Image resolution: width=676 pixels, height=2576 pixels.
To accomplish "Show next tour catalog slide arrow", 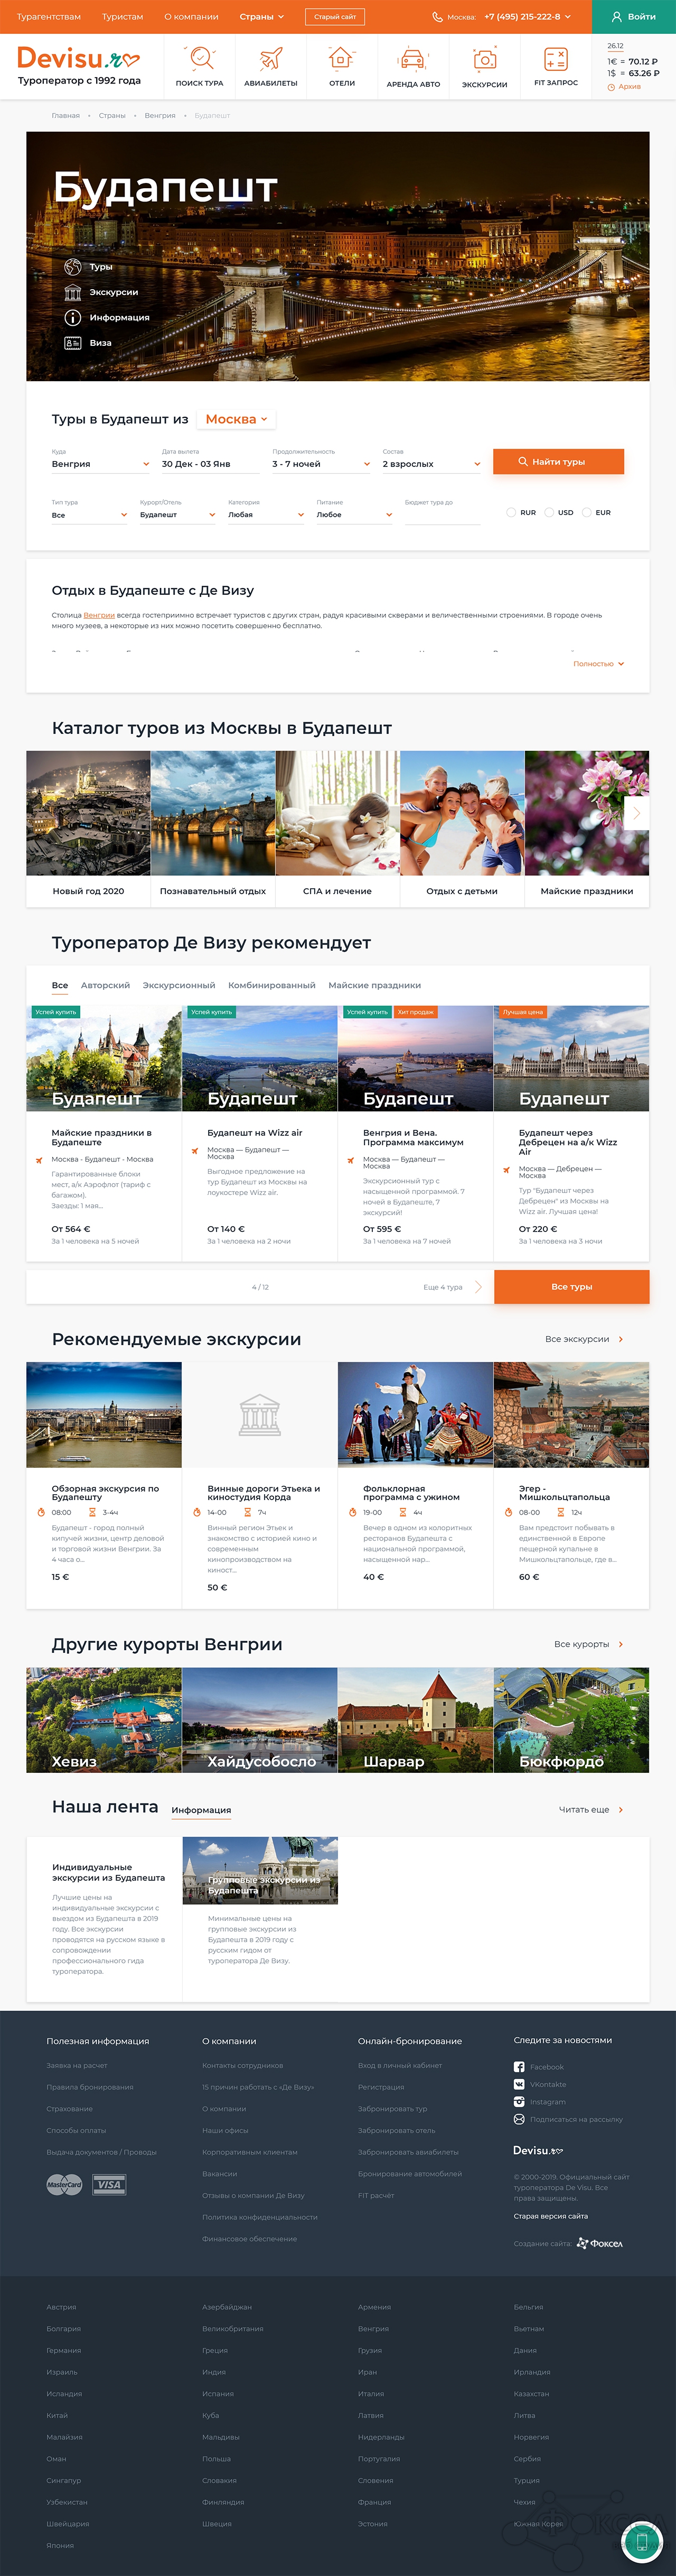I will [636, 813].
